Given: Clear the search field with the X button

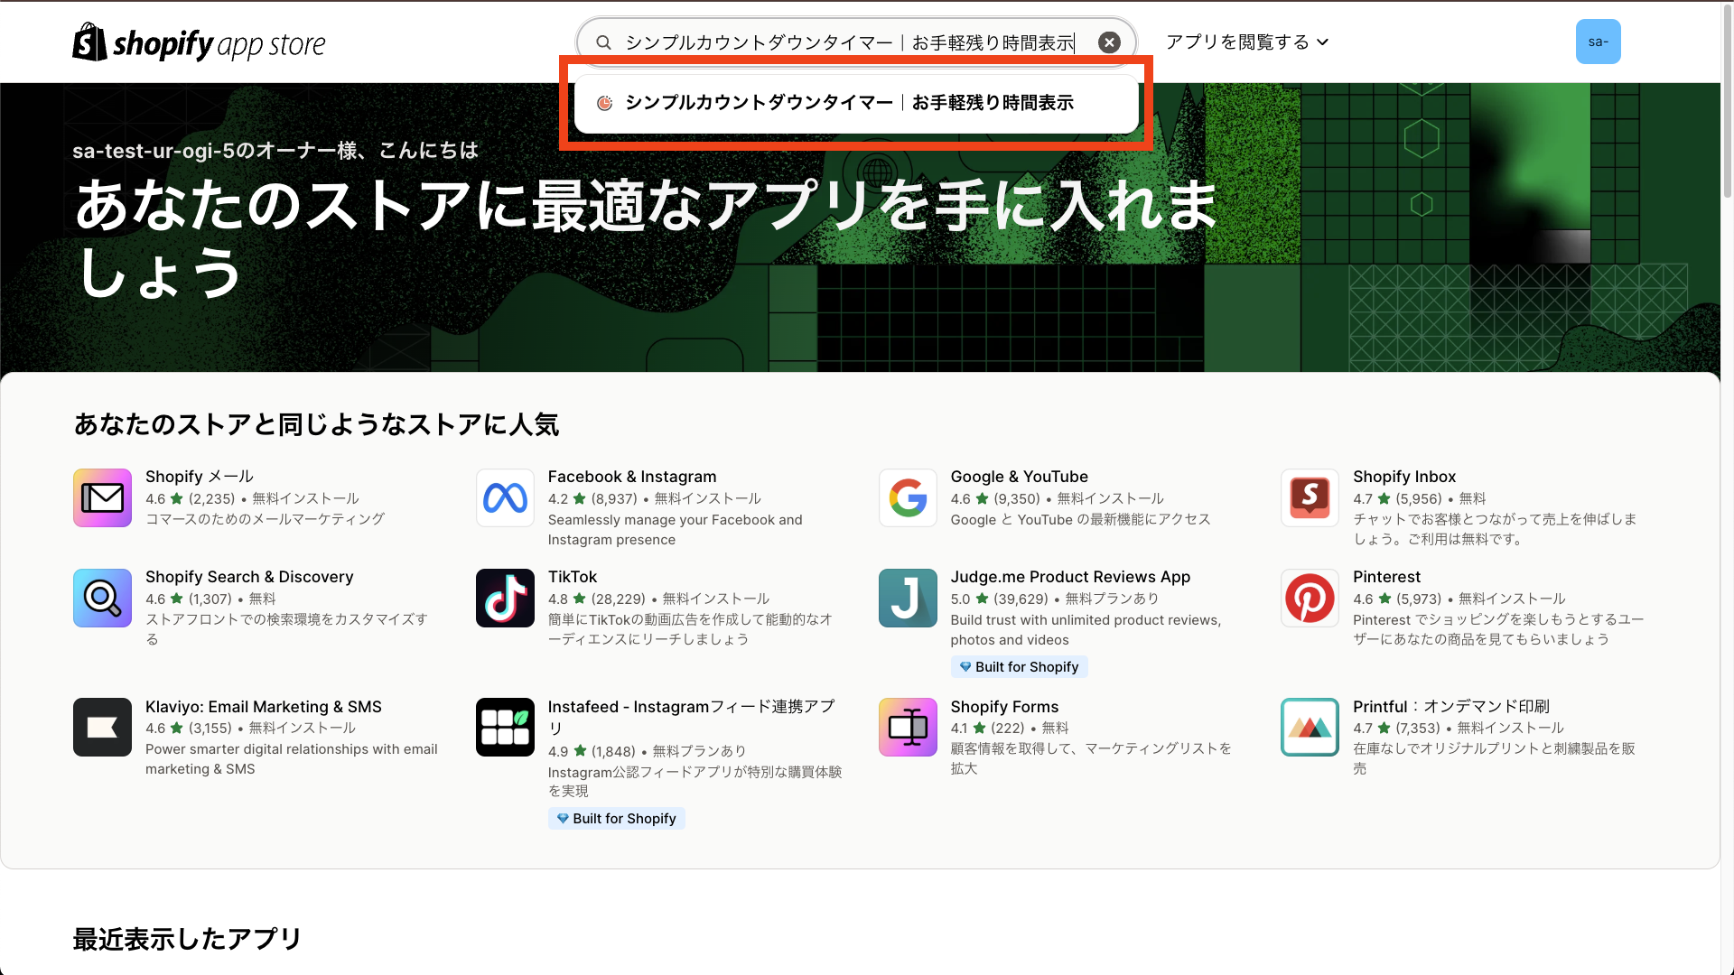Looking at the screenshot, I should point(1109,42).
